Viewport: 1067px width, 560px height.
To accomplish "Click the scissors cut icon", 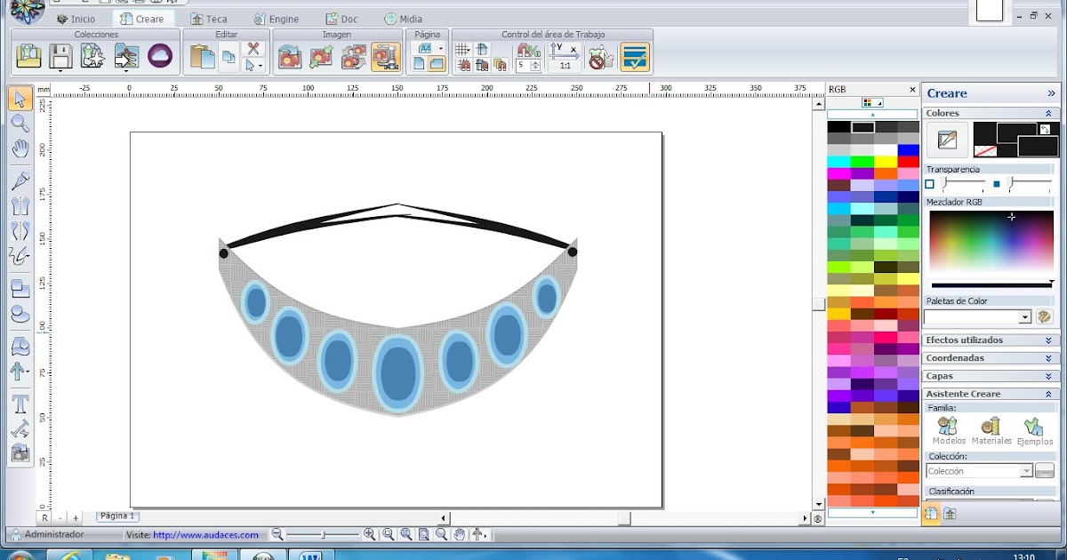I will (253, 49).
